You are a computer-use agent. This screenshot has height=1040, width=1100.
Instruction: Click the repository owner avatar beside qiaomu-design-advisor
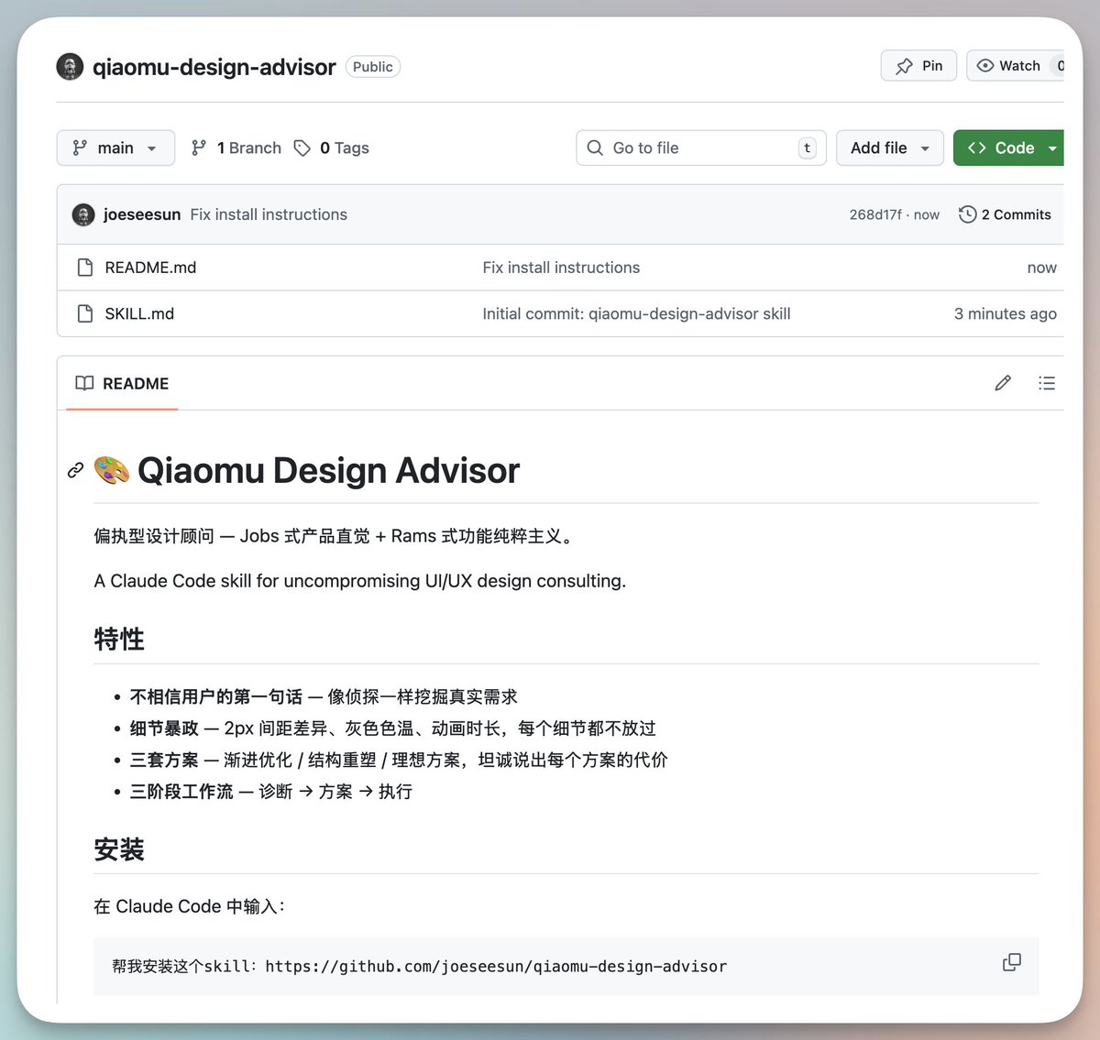pyautogui.click(x=70, y=67)
